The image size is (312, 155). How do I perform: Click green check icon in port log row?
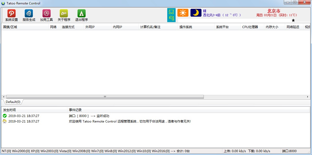click(5, 116)
